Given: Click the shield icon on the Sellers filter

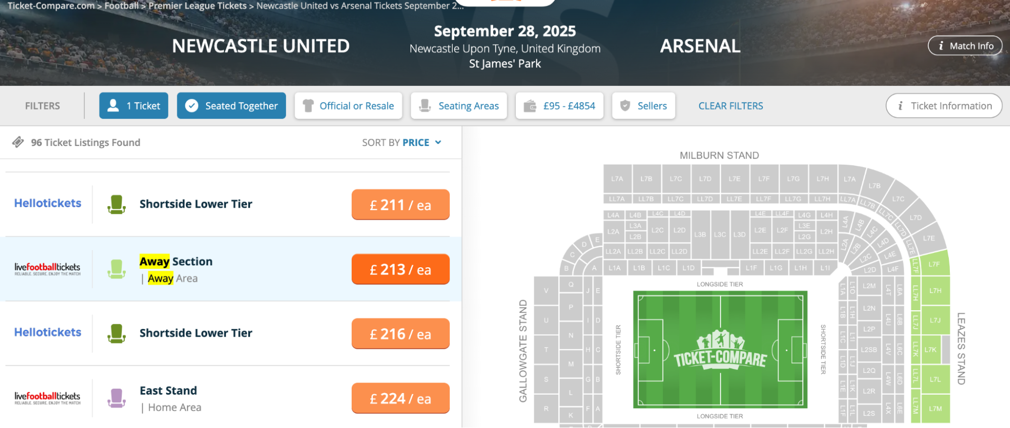Looking at the screenshot, I should 625,106.
